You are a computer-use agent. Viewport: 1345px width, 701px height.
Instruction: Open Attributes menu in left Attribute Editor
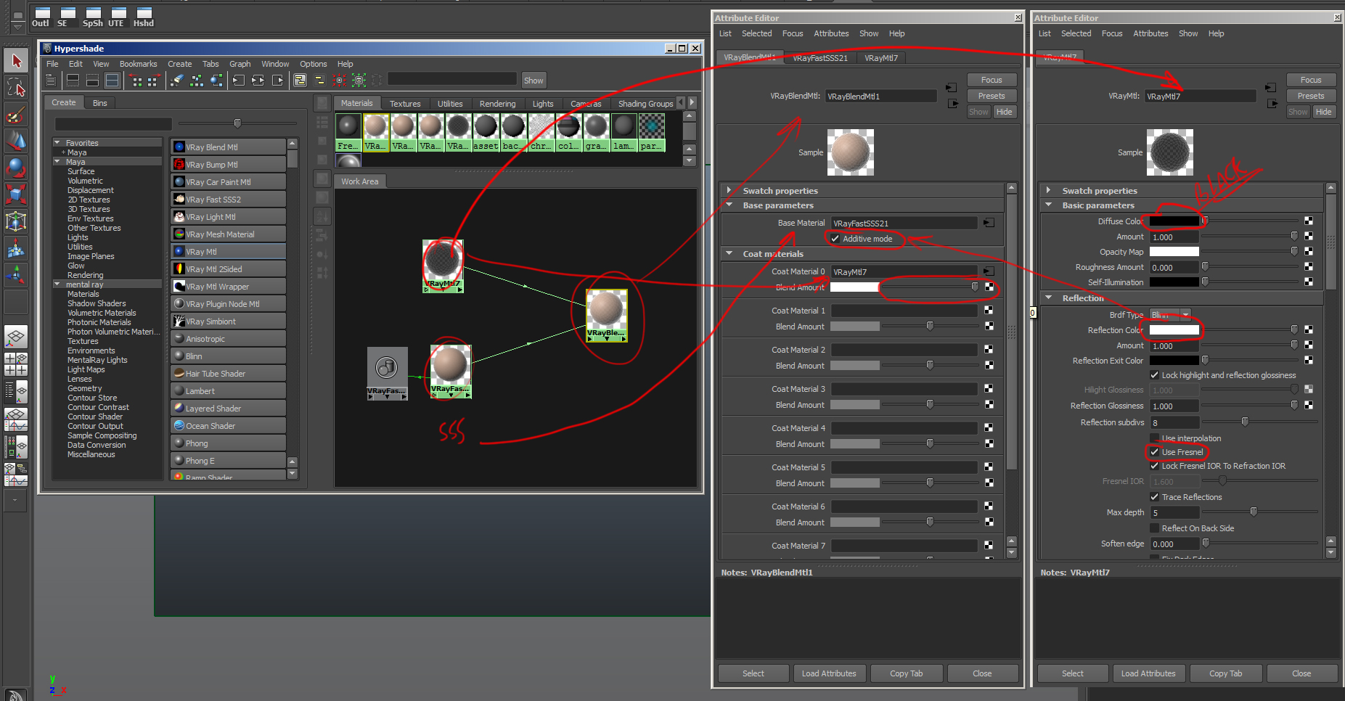point(831,33)
